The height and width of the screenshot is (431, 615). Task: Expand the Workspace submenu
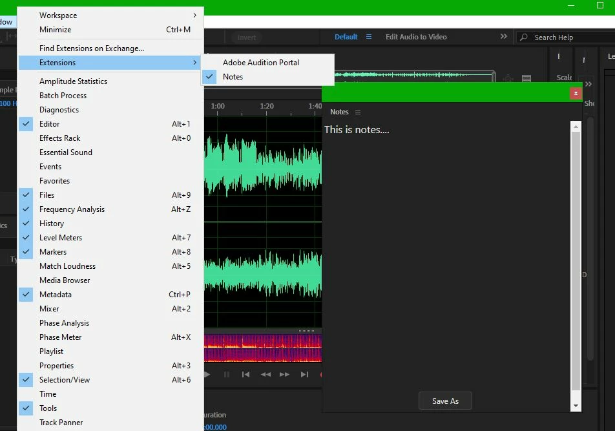[111, 16]
